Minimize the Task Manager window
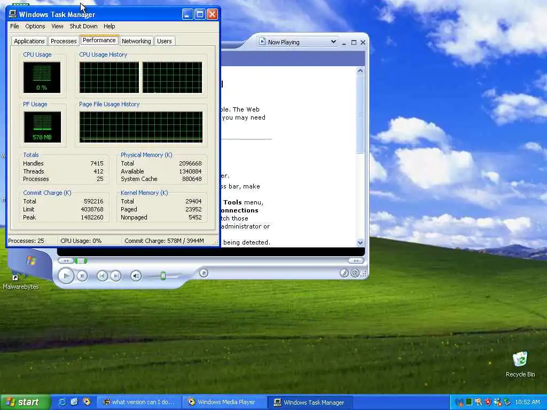547x410 pixels. coord(187,14)
